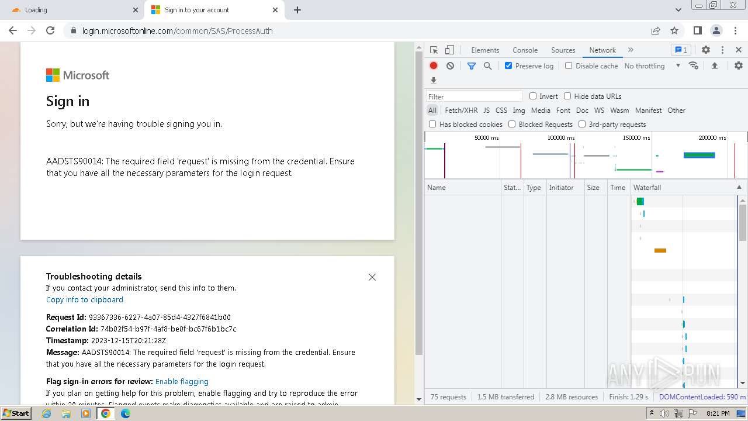
Task: Click the share page icon
Action: tap(656, 30)
